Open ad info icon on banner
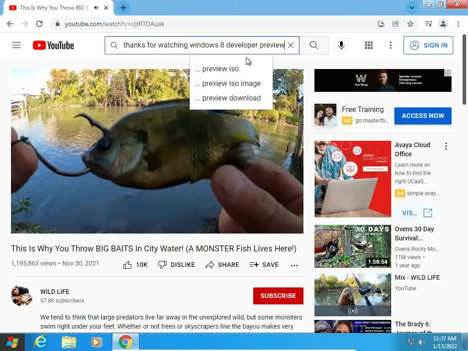The image size is (468, 351). (448, 73)
